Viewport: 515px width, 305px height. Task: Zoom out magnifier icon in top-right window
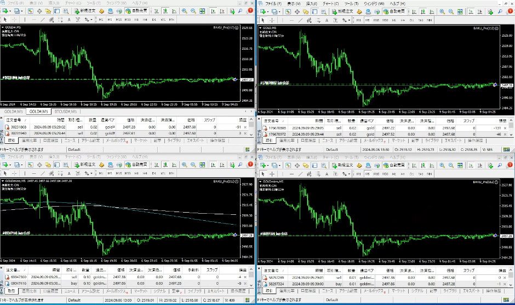click(x=451, y=11)
